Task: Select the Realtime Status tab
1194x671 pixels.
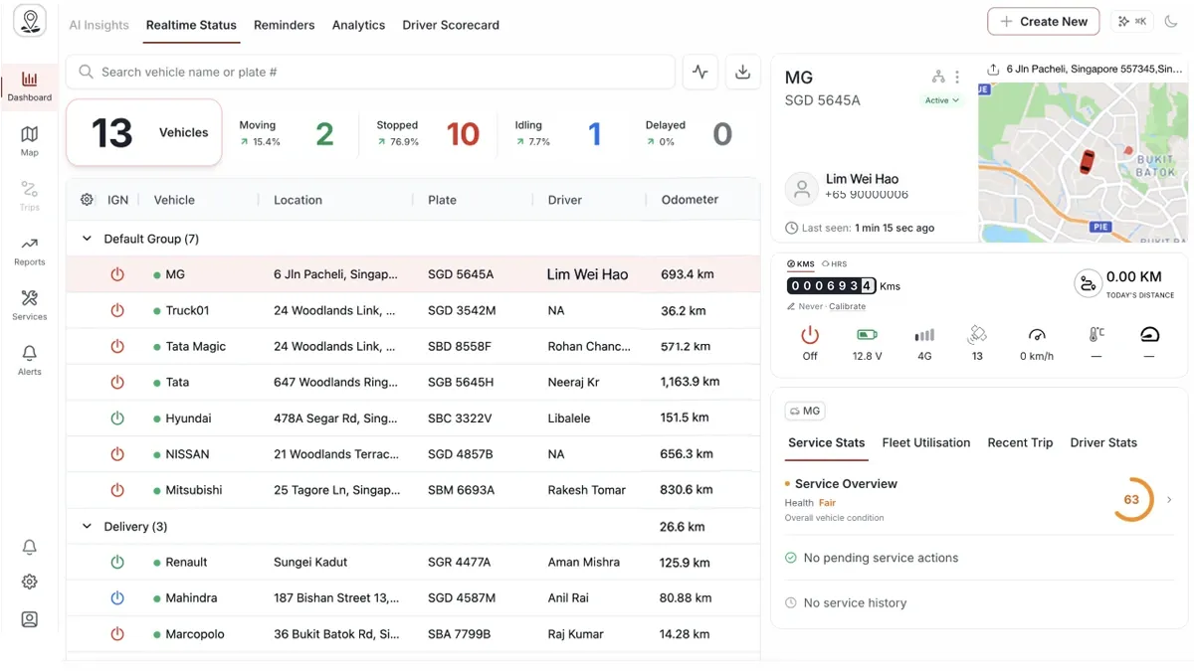Action: pyautogui.click(x=191, y=25)
